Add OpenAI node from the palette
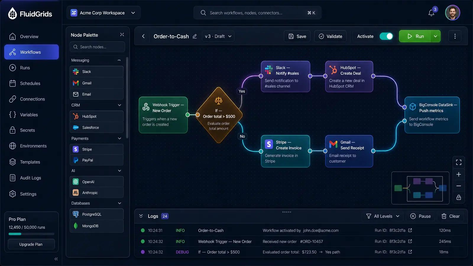This screenshot has width=473, height=266. 97,182
